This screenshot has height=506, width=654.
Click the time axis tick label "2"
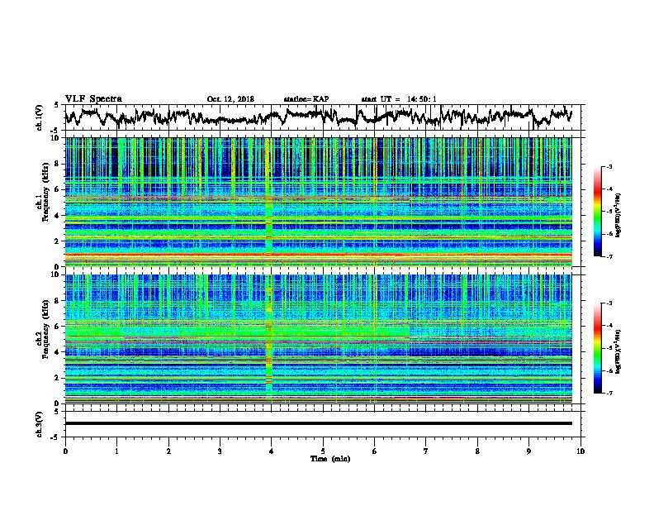(x=168, y=451)
